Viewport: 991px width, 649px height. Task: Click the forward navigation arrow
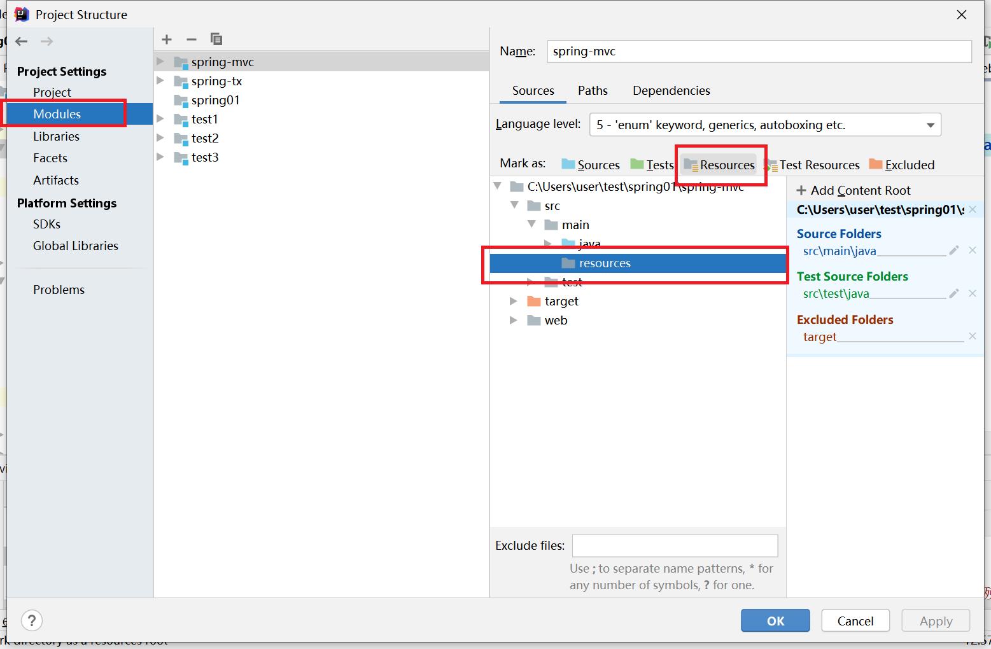click(x=46, y=41)
